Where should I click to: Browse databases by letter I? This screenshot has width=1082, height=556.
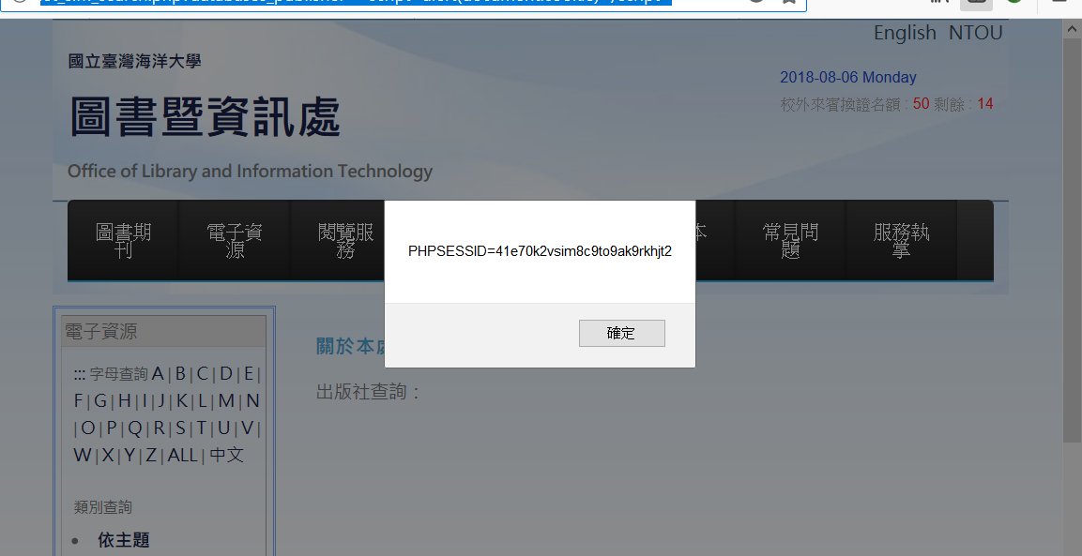(145, 400)
